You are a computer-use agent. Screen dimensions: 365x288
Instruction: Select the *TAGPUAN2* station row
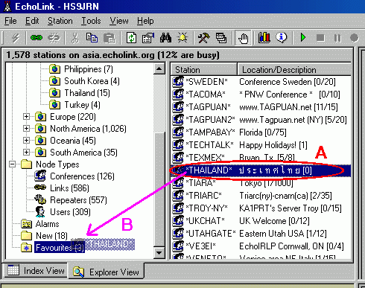tap(261, 120)
